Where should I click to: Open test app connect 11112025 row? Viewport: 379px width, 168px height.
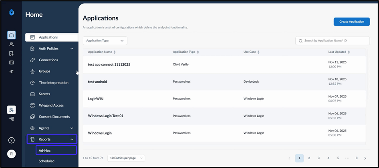[224, 65]
